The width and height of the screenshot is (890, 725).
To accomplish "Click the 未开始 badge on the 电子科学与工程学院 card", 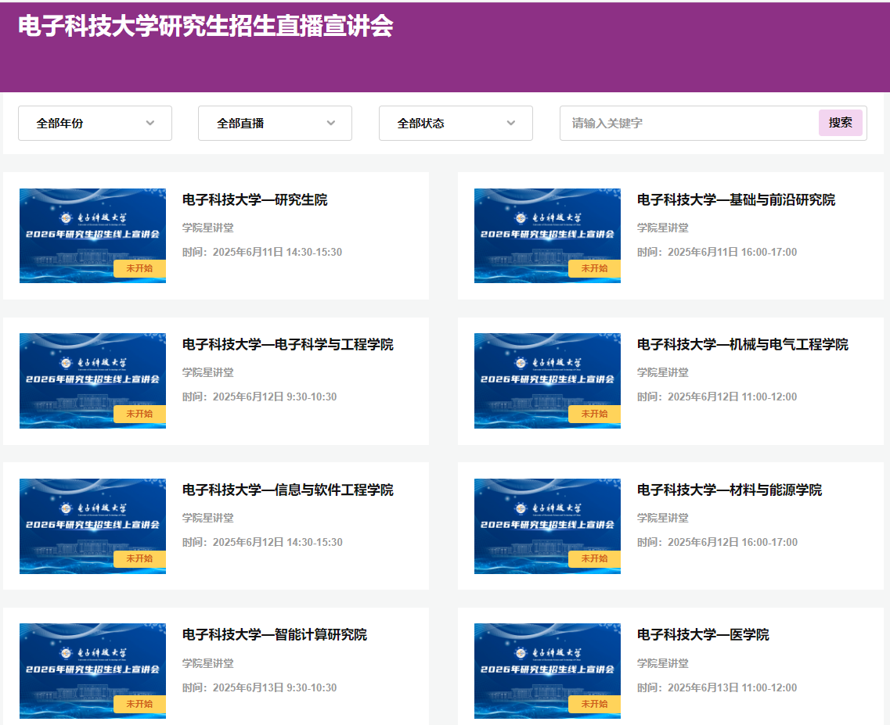I will pyautogui.click(x=139, y=414).
